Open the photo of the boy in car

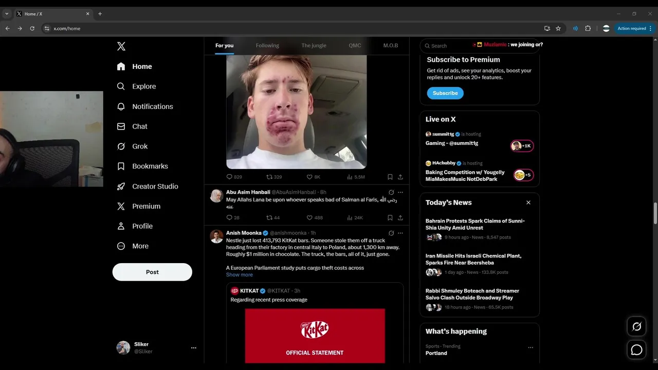(297, 112)
